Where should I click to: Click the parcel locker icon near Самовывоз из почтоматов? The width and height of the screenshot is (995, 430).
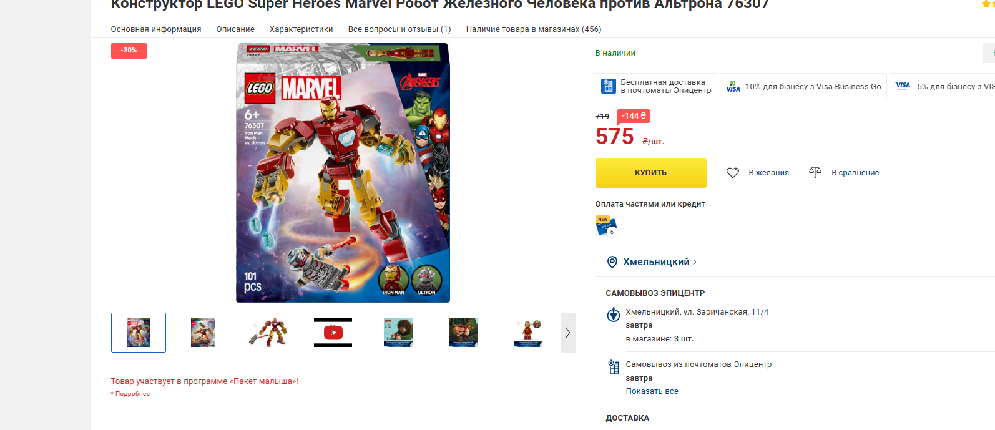click(614, 367)
